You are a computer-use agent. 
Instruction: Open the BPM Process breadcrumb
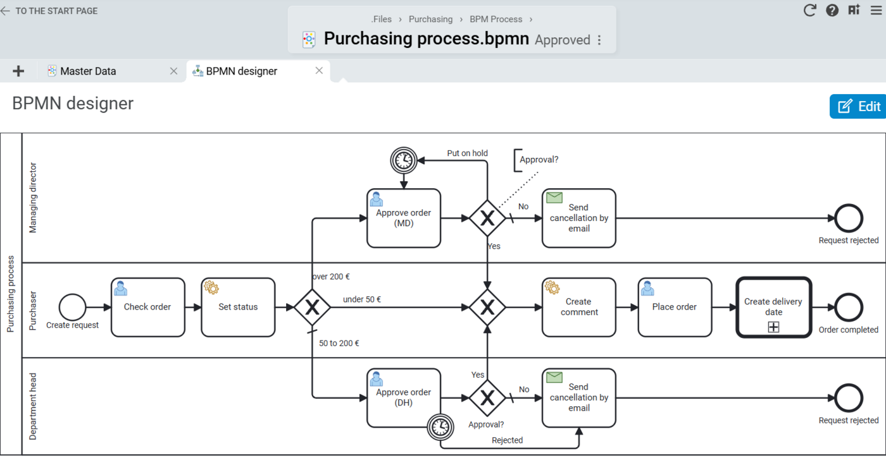[496, 20]
